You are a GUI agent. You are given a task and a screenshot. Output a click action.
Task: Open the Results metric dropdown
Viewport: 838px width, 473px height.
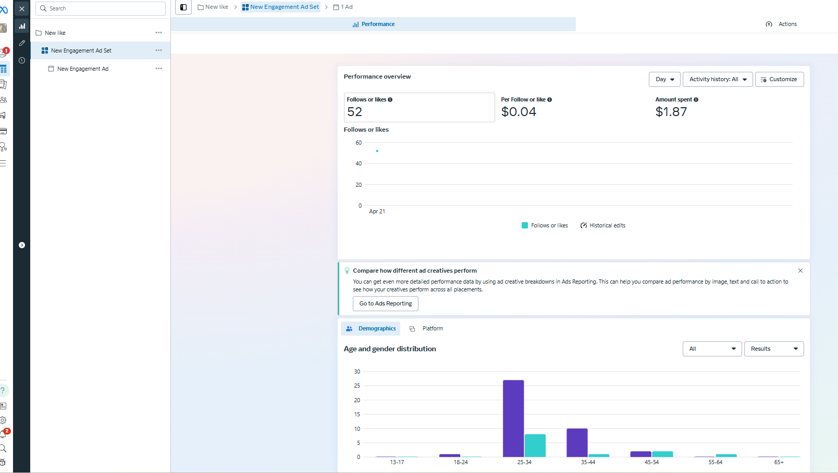click(773, 349)
